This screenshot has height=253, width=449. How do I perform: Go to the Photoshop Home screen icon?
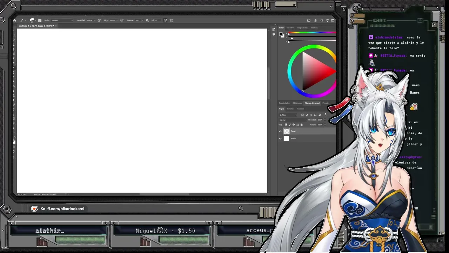tap(14, 20)
